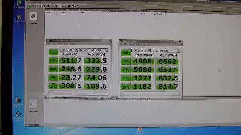Run 4K test in the D: drive window
This screenshot has width=241, height=135.
point(53,77)
